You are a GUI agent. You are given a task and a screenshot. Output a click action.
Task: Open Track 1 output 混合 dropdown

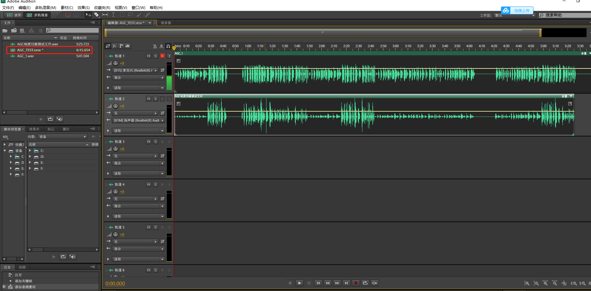pos(138,78)
